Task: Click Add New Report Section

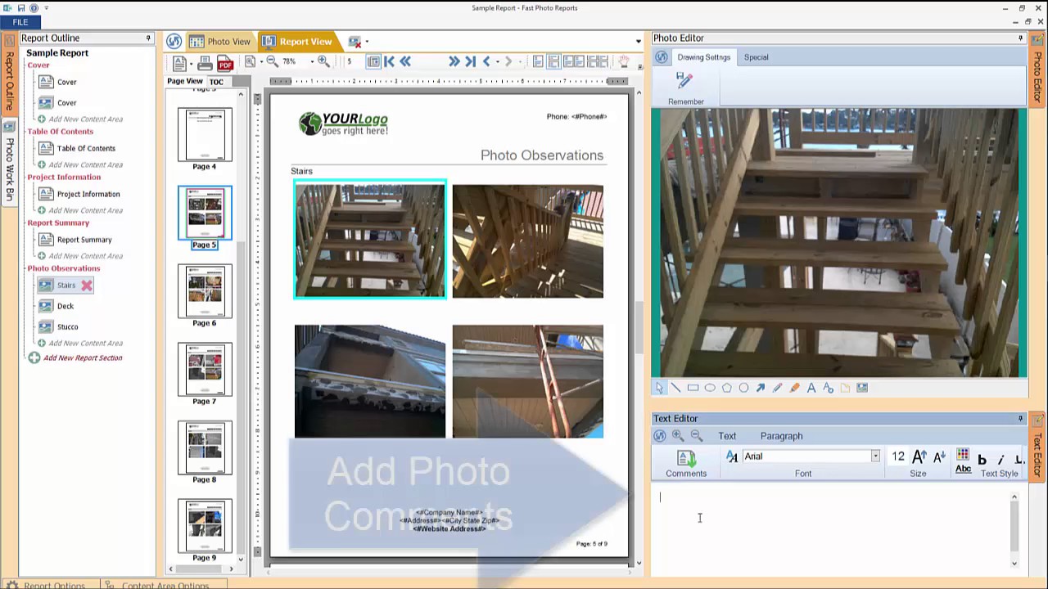Action: (83, 357)
